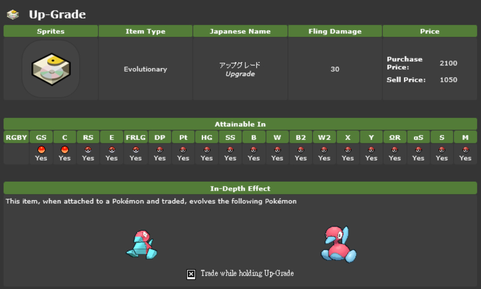481x289 pixels.
Task: Click the sell price 1050
Action: [x=449, y=80]
